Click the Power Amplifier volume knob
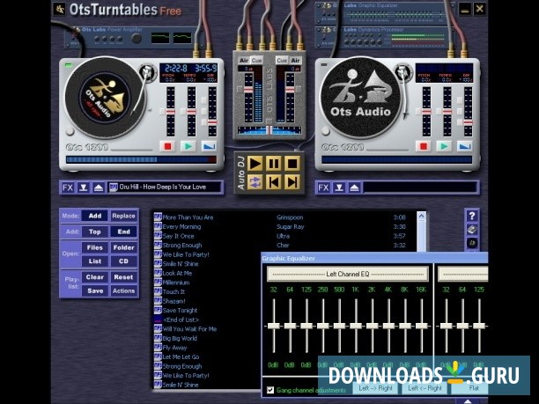Screen dimensions: 539x404 tap(137, 39)
